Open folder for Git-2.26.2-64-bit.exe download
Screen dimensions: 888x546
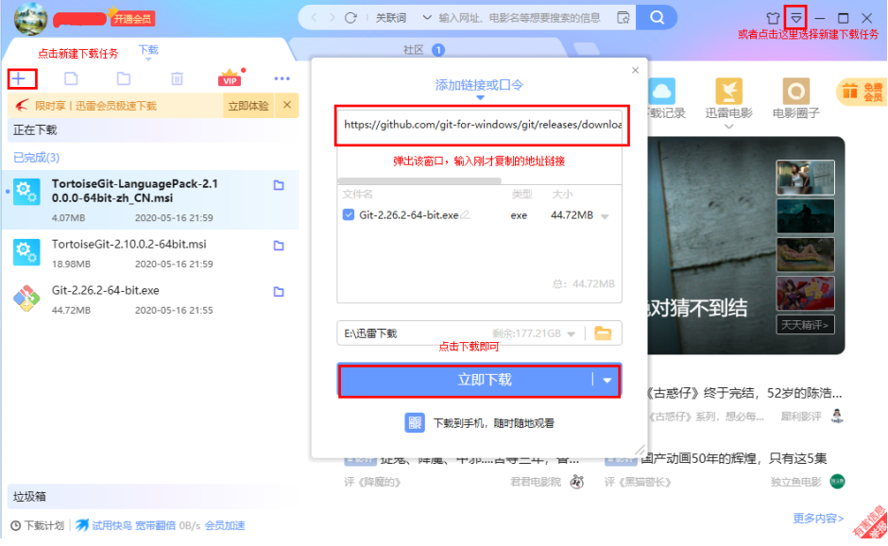[279, 292]
